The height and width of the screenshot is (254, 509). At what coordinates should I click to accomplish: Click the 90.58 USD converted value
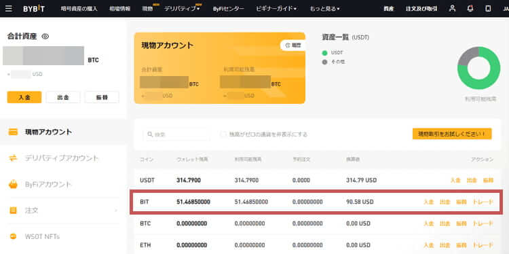[360, 202]
